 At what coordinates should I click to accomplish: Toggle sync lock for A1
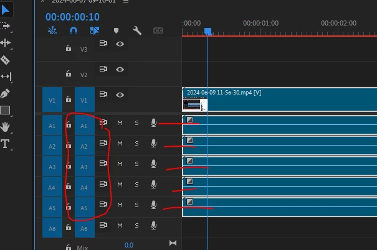click(x=103, y=123)
